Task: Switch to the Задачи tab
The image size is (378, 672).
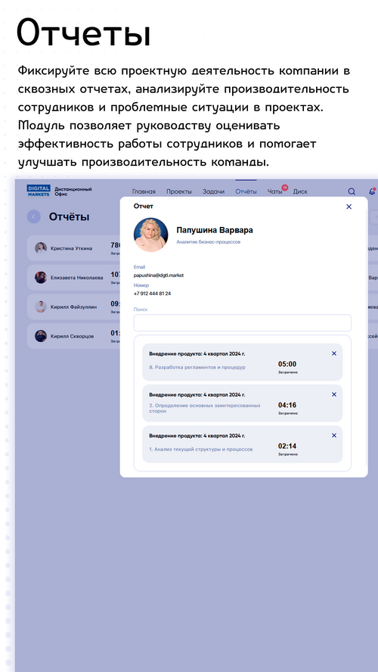Action: (213, 191)
